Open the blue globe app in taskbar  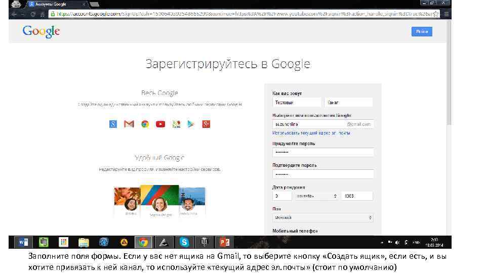104,242
